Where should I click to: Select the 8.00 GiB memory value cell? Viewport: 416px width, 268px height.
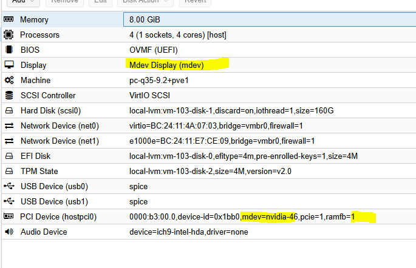pos(144,20)
